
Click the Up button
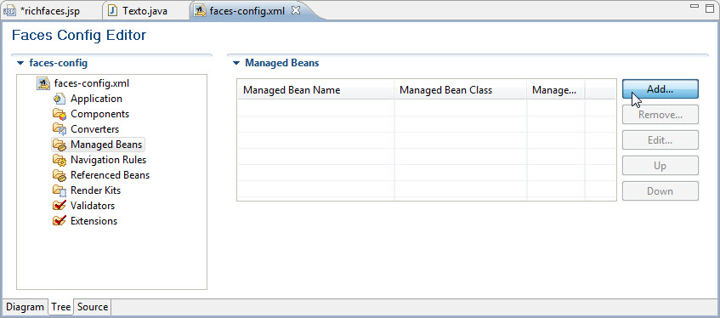[x=660, y=166]
